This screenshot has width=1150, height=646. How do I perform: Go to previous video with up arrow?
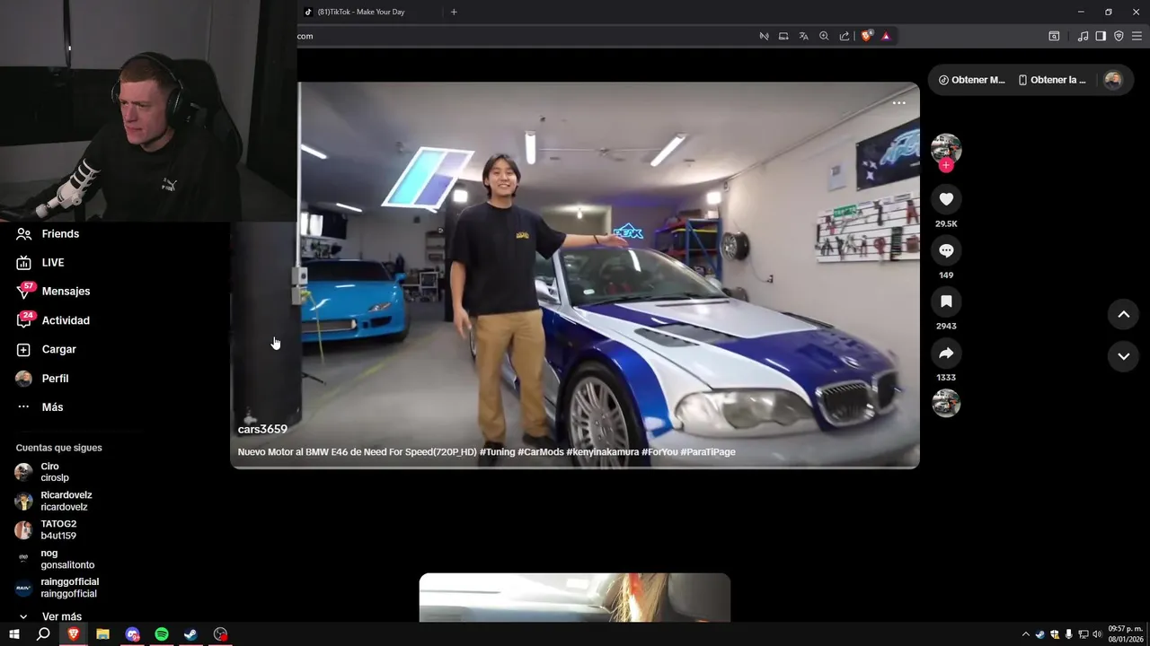point(1123,314)
